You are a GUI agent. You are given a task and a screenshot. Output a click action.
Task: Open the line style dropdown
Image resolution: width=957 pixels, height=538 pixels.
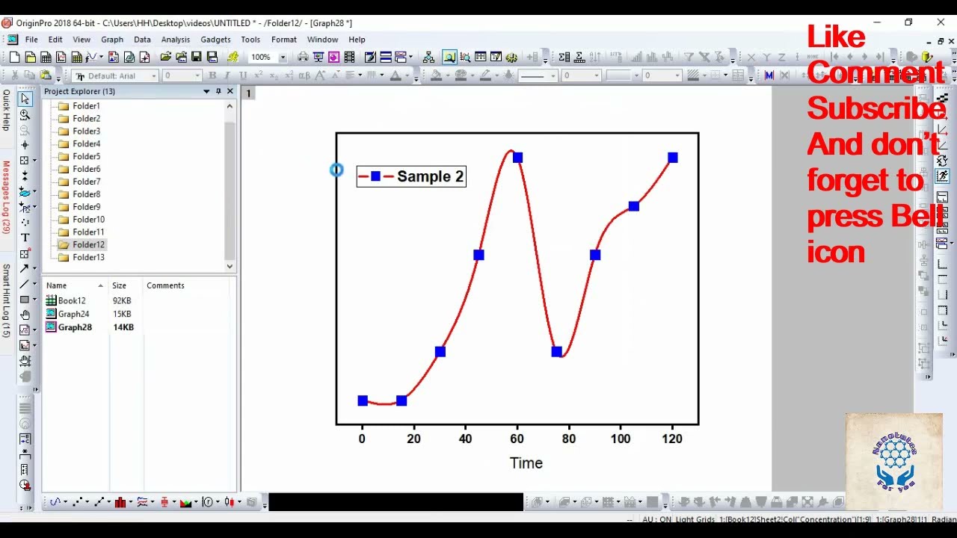coord(553,75)
